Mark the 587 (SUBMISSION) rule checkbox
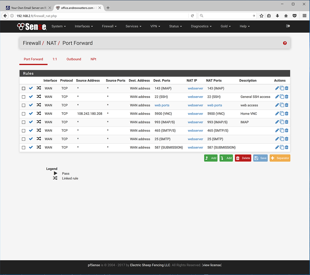 24,147
